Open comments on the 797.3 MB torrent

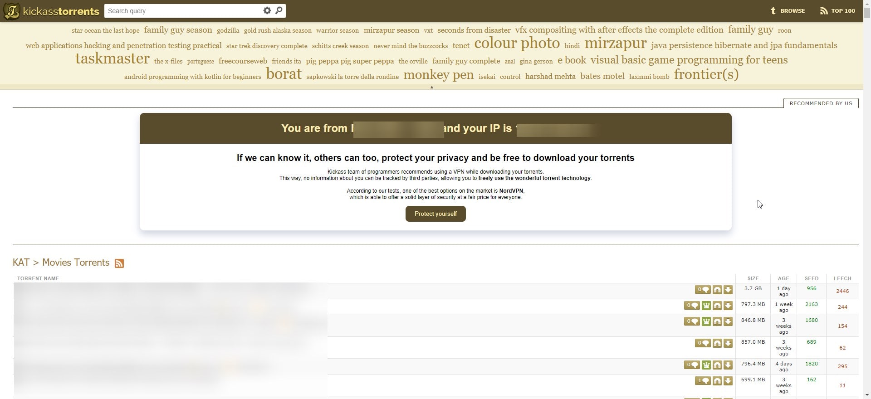692,306
